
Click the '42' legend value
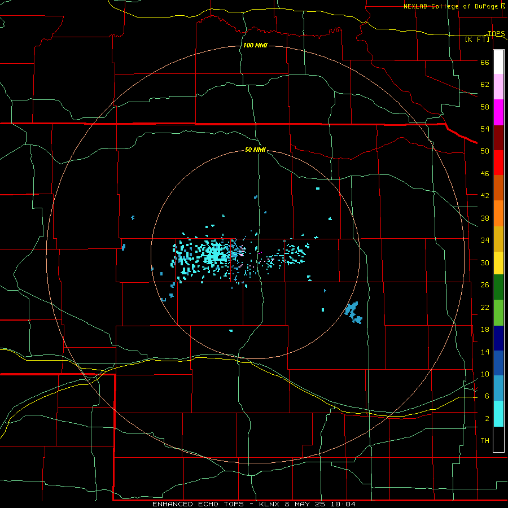485,196
